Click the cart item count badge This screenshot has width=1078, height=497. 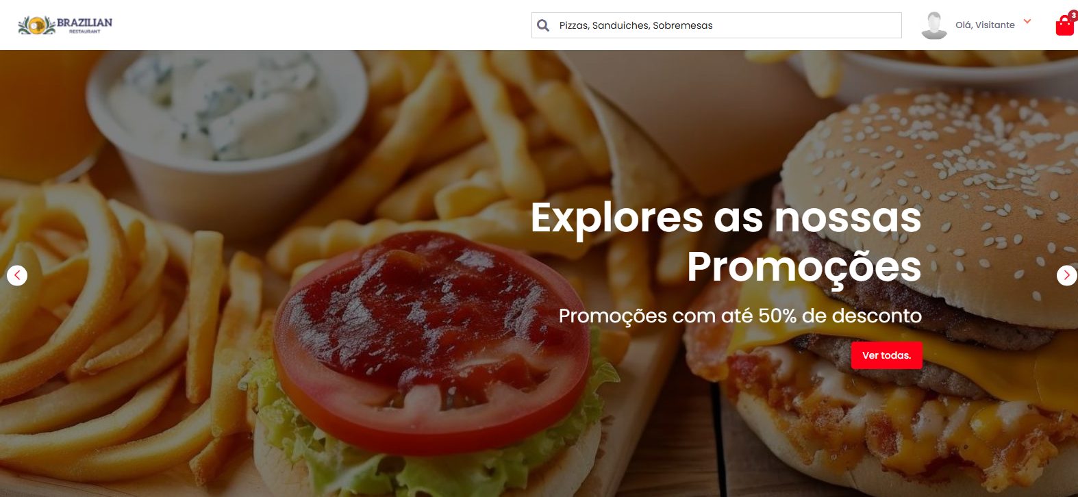coord(1073,16)
